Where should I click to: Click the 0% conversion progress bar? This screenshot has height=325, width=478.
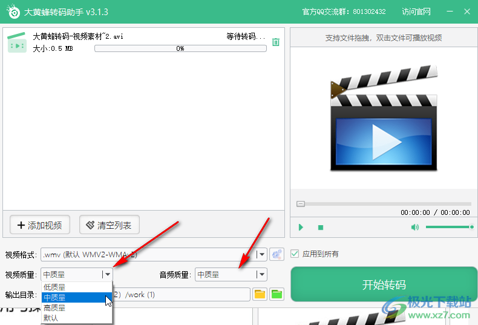tap(180, 48)
